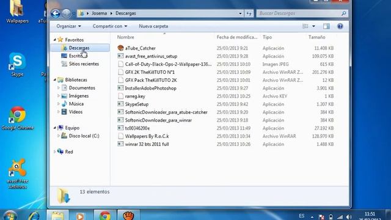The width and height of the screenshot is (391, 220).
Task: Click the 11:51 taskbar clock
Action: coord(370,214)
